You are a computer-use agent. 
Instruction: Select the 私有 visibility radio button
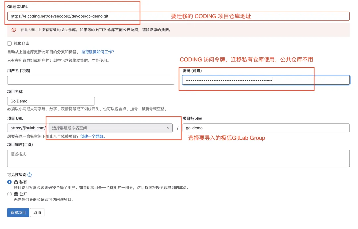pyautogui.click(x=9, y=182)
